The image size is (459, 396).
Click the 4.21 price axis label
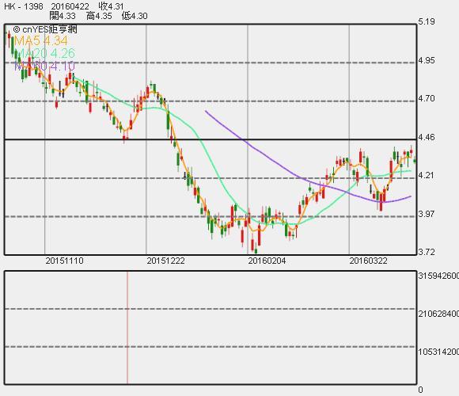pos(427,175)
